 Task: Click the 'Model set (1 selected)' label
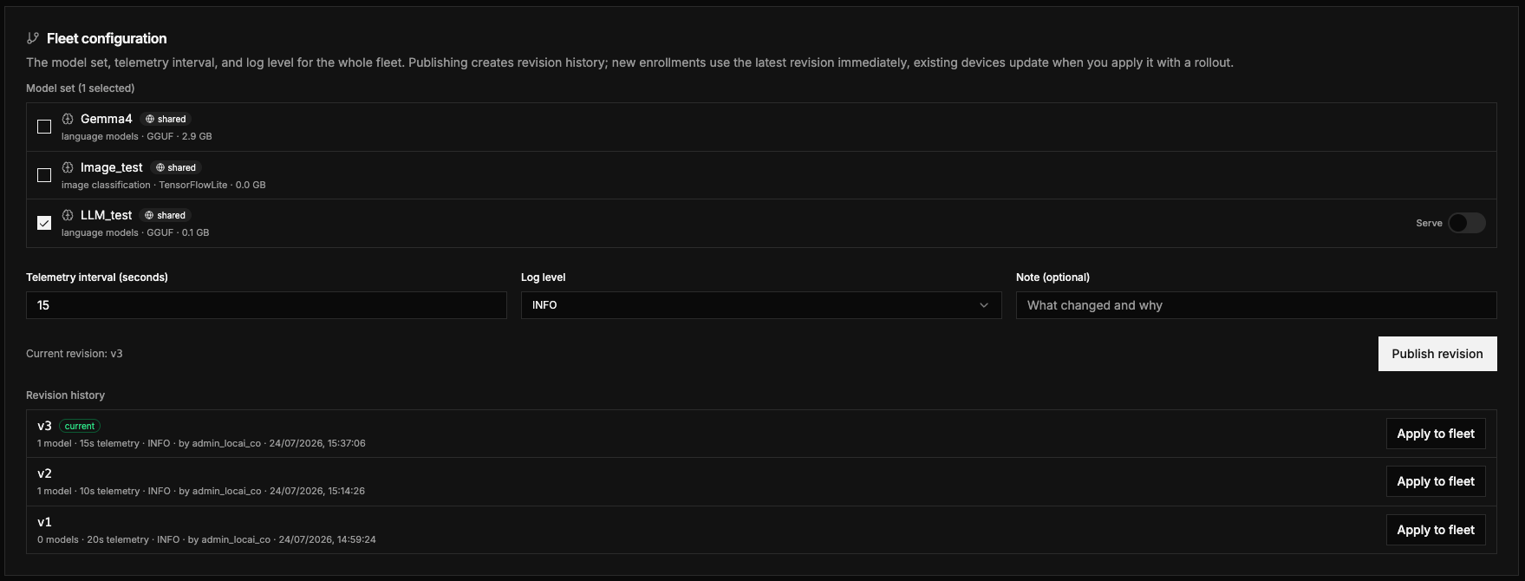tap(81, 88)
